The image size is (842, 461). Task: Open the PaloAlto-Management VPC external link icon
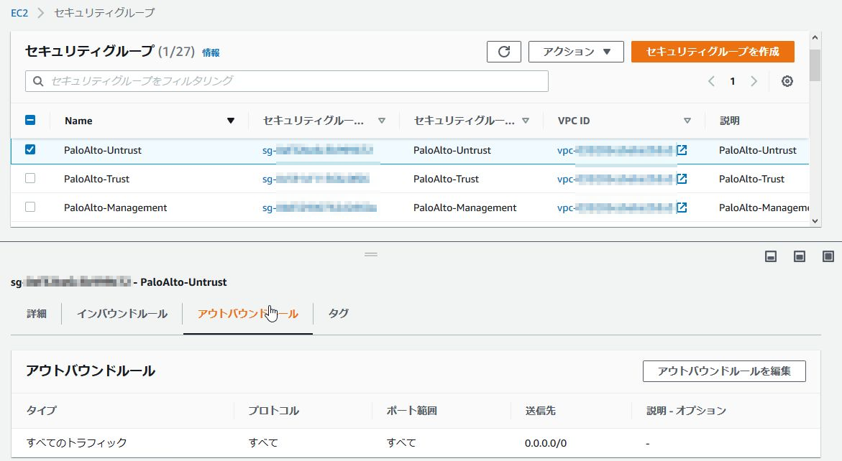680,208
